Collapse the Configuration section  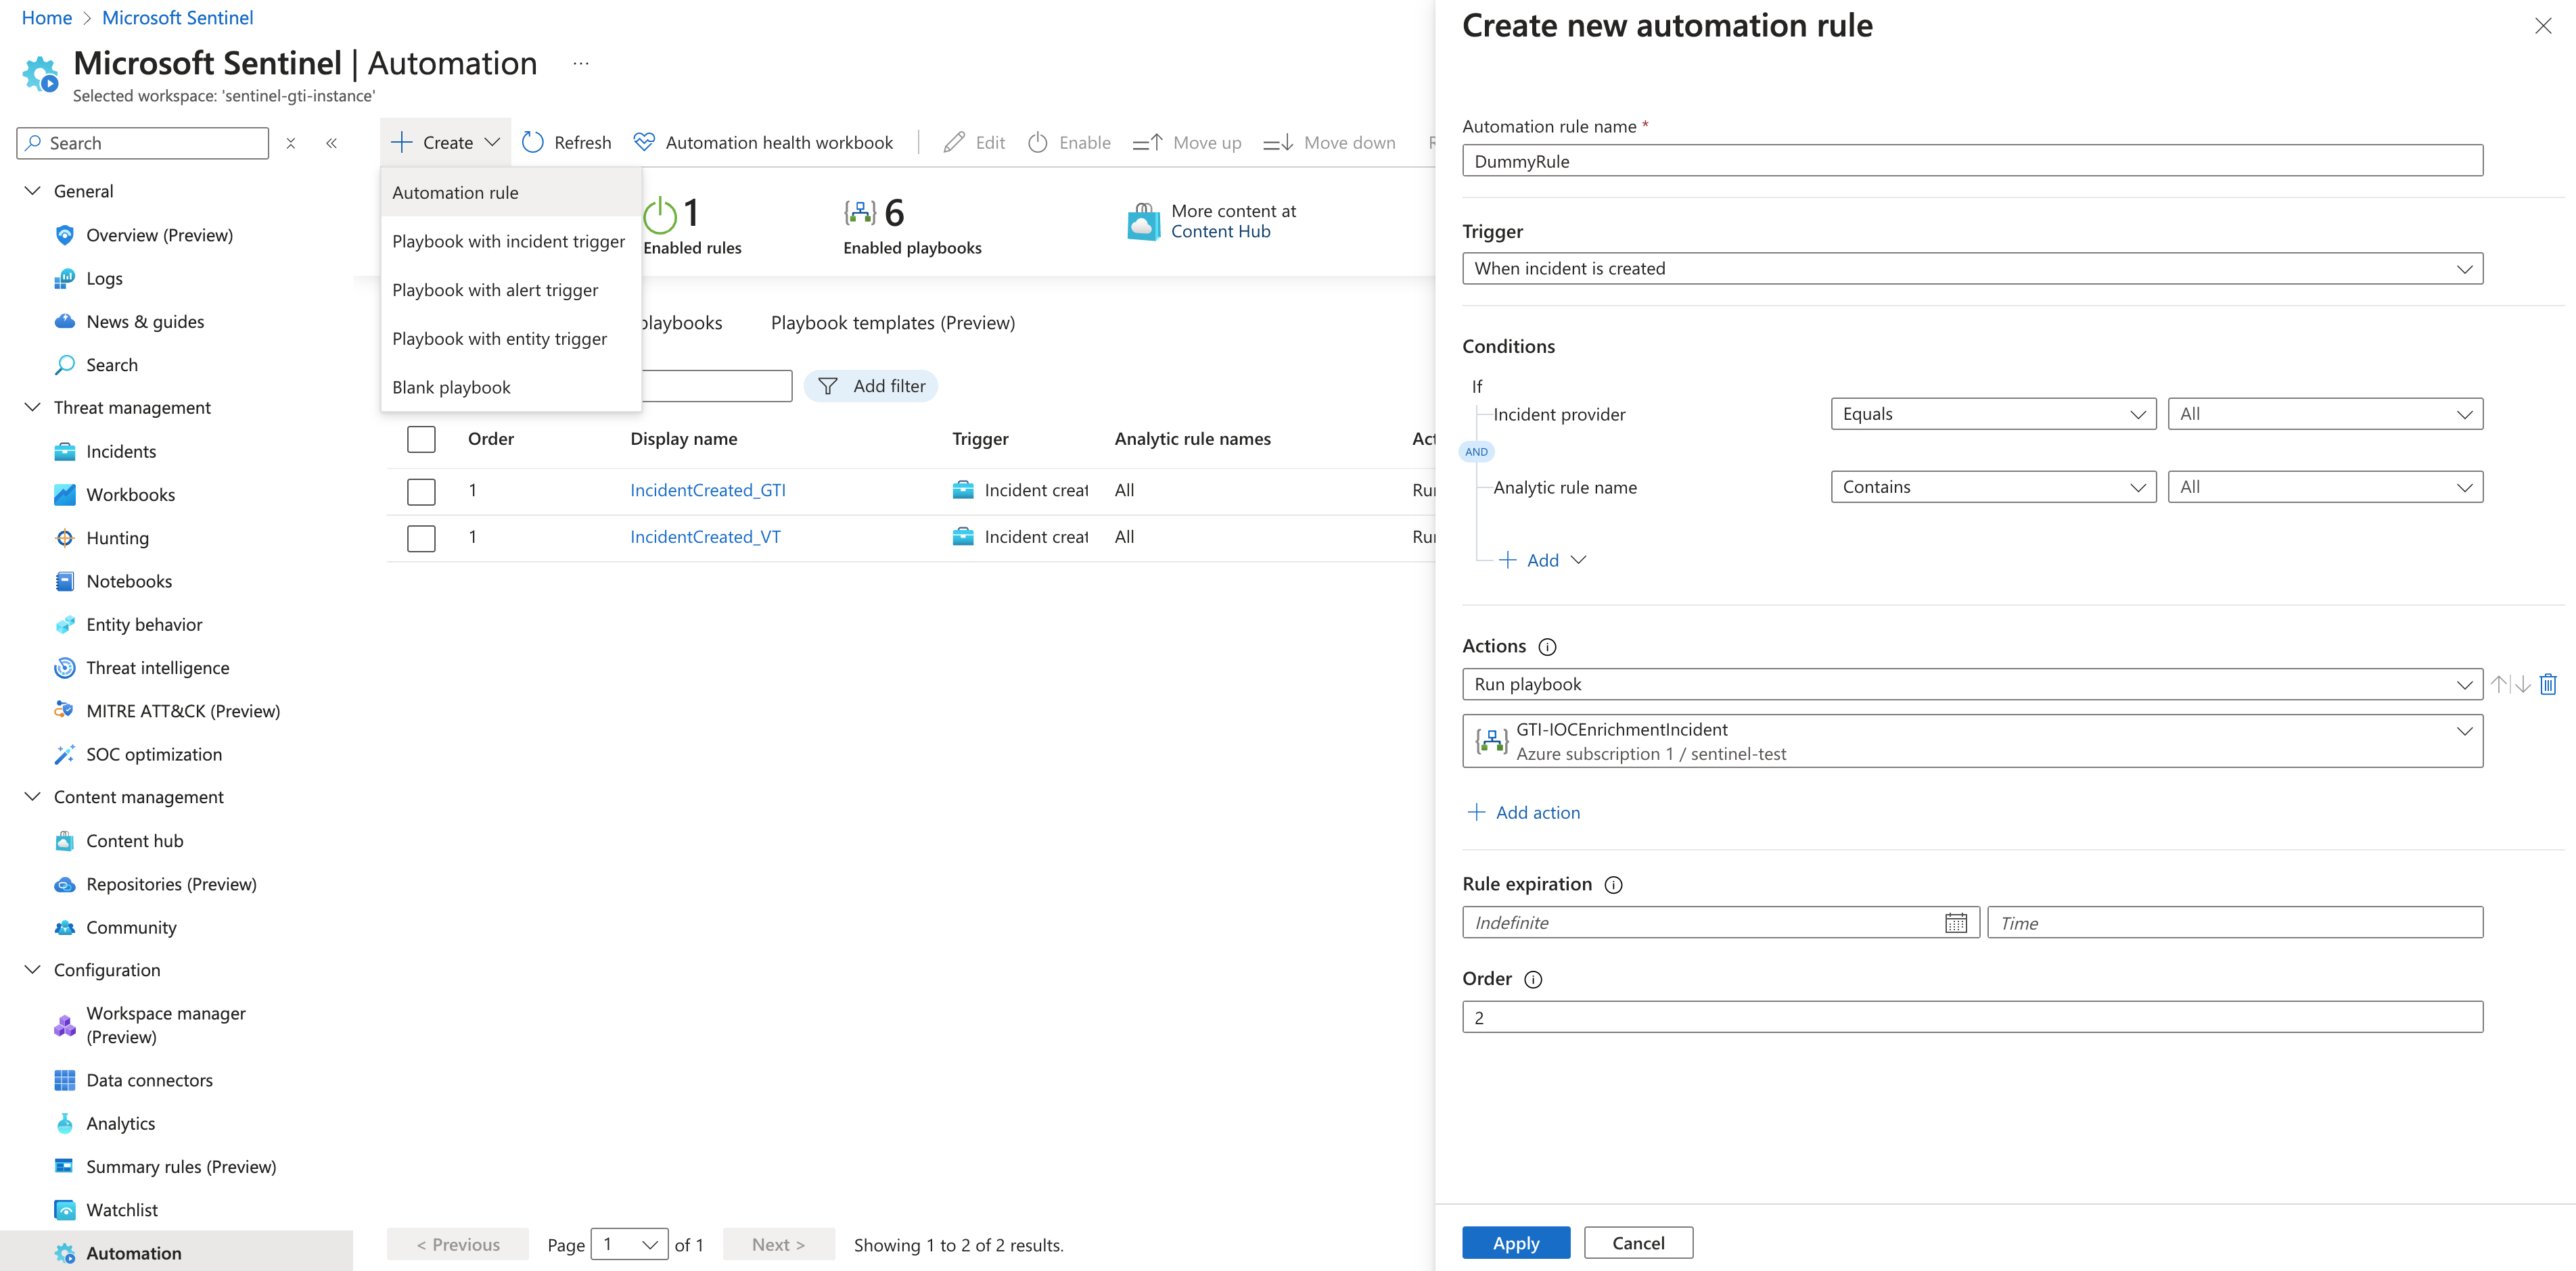point(33,970)
